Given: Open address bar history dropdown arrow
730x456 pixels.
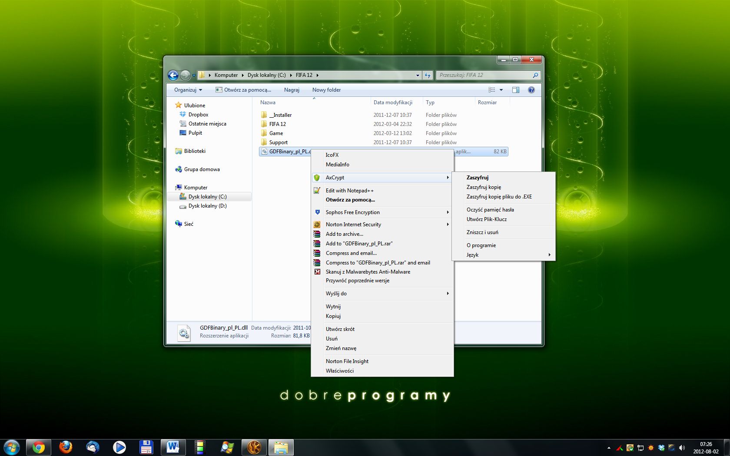Looking at the screenshot, I should (418, 75).
